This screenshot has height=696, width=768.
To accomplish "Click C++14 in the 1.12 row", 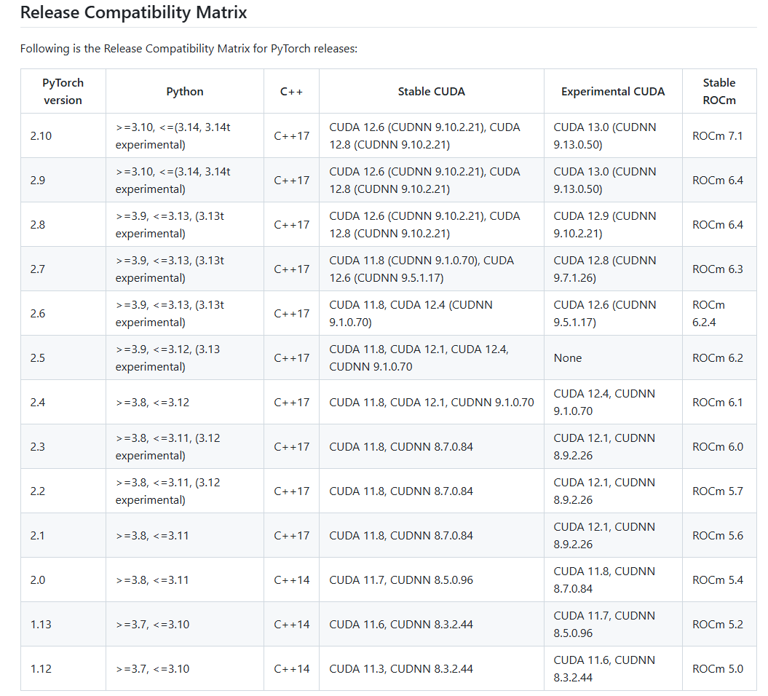I will [x=291, y=668].
